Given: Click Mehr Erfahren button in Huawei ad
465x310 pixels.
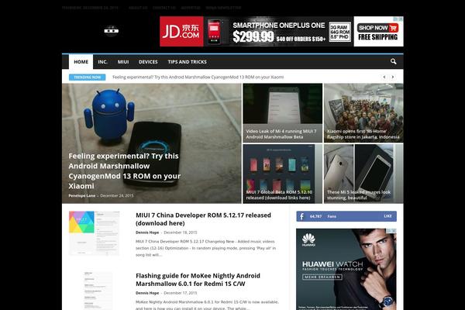Looking at the screenshot, I should [322, 277].
